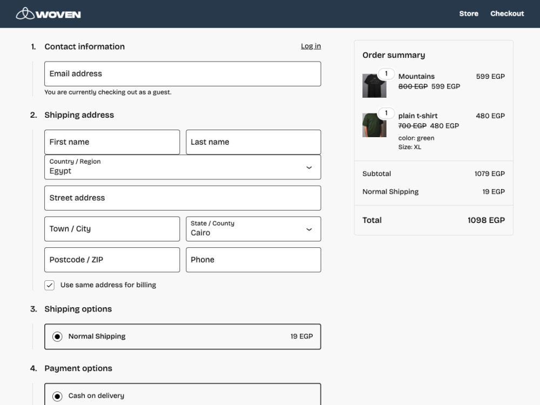Click the plain t-shirt green thumbnail
Screen dimensions: 540x405
pyautogui.click(x=374, y=125)
